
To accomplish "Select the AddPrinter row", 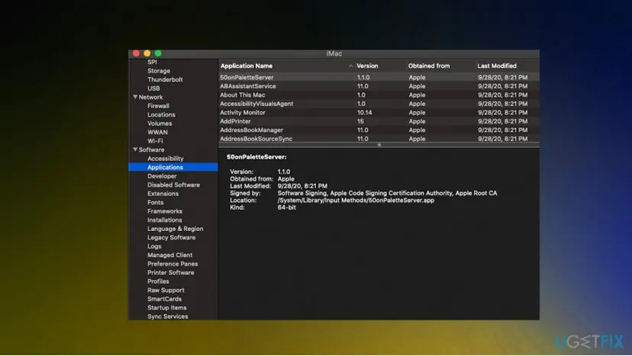I will click(x=379, y=121).
